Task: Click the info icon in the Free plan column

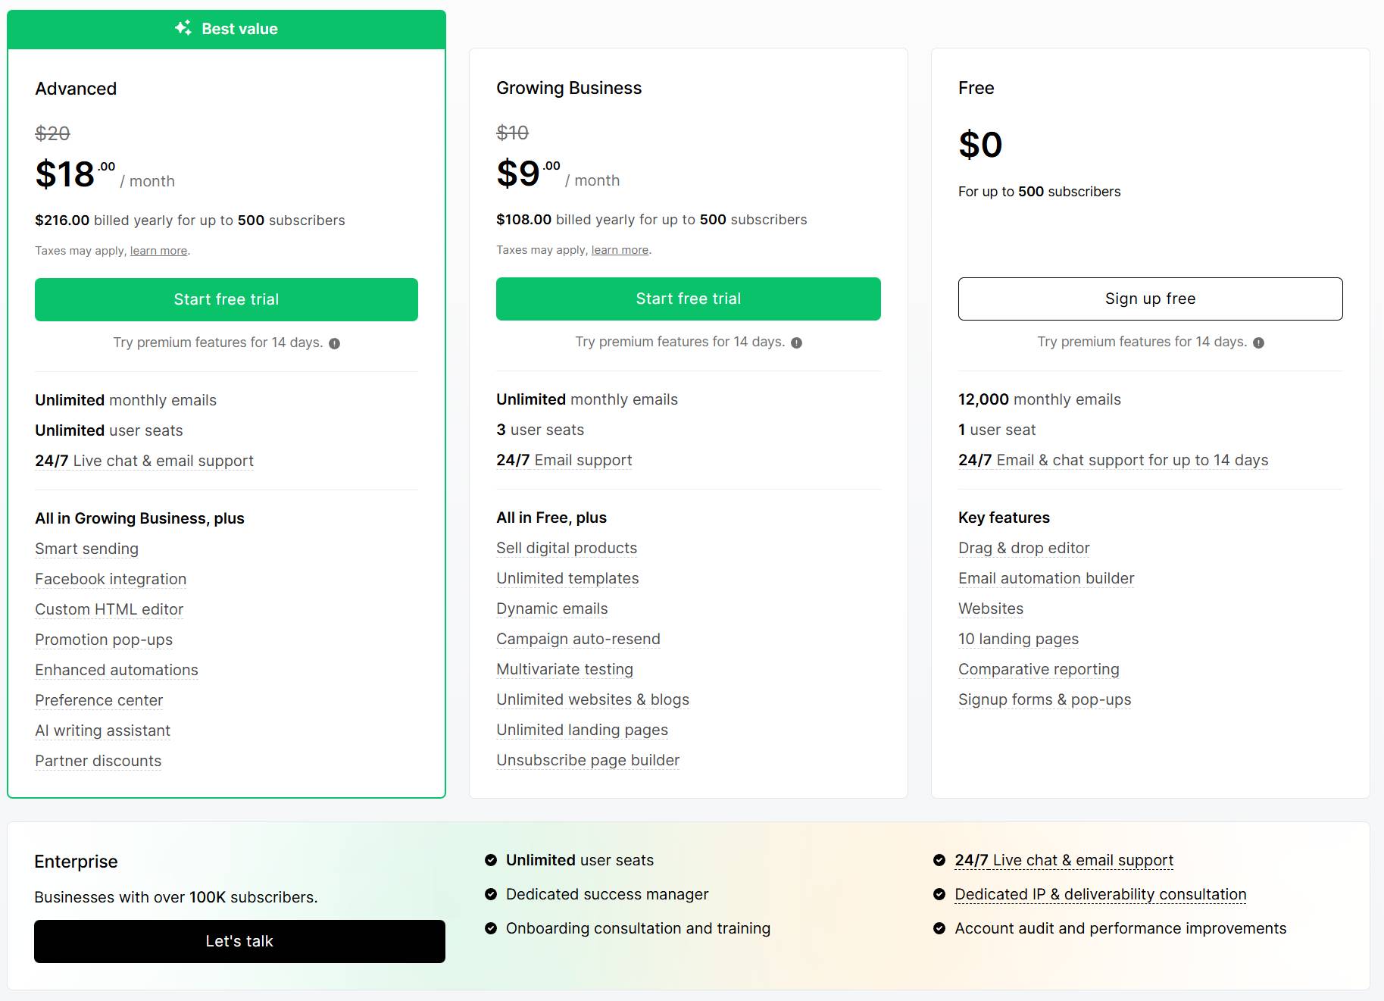Action: (x=1257, y=342)
